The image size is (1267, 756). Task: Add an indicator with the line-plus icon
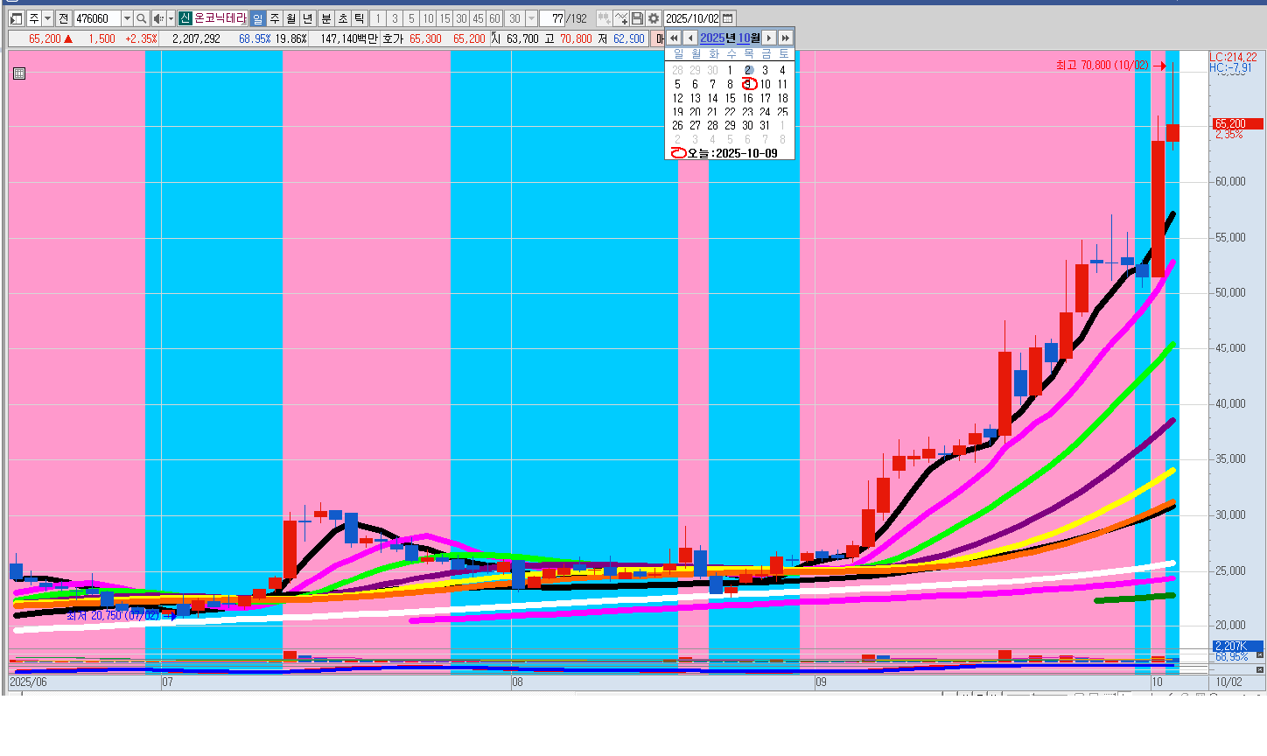(621, 18)
